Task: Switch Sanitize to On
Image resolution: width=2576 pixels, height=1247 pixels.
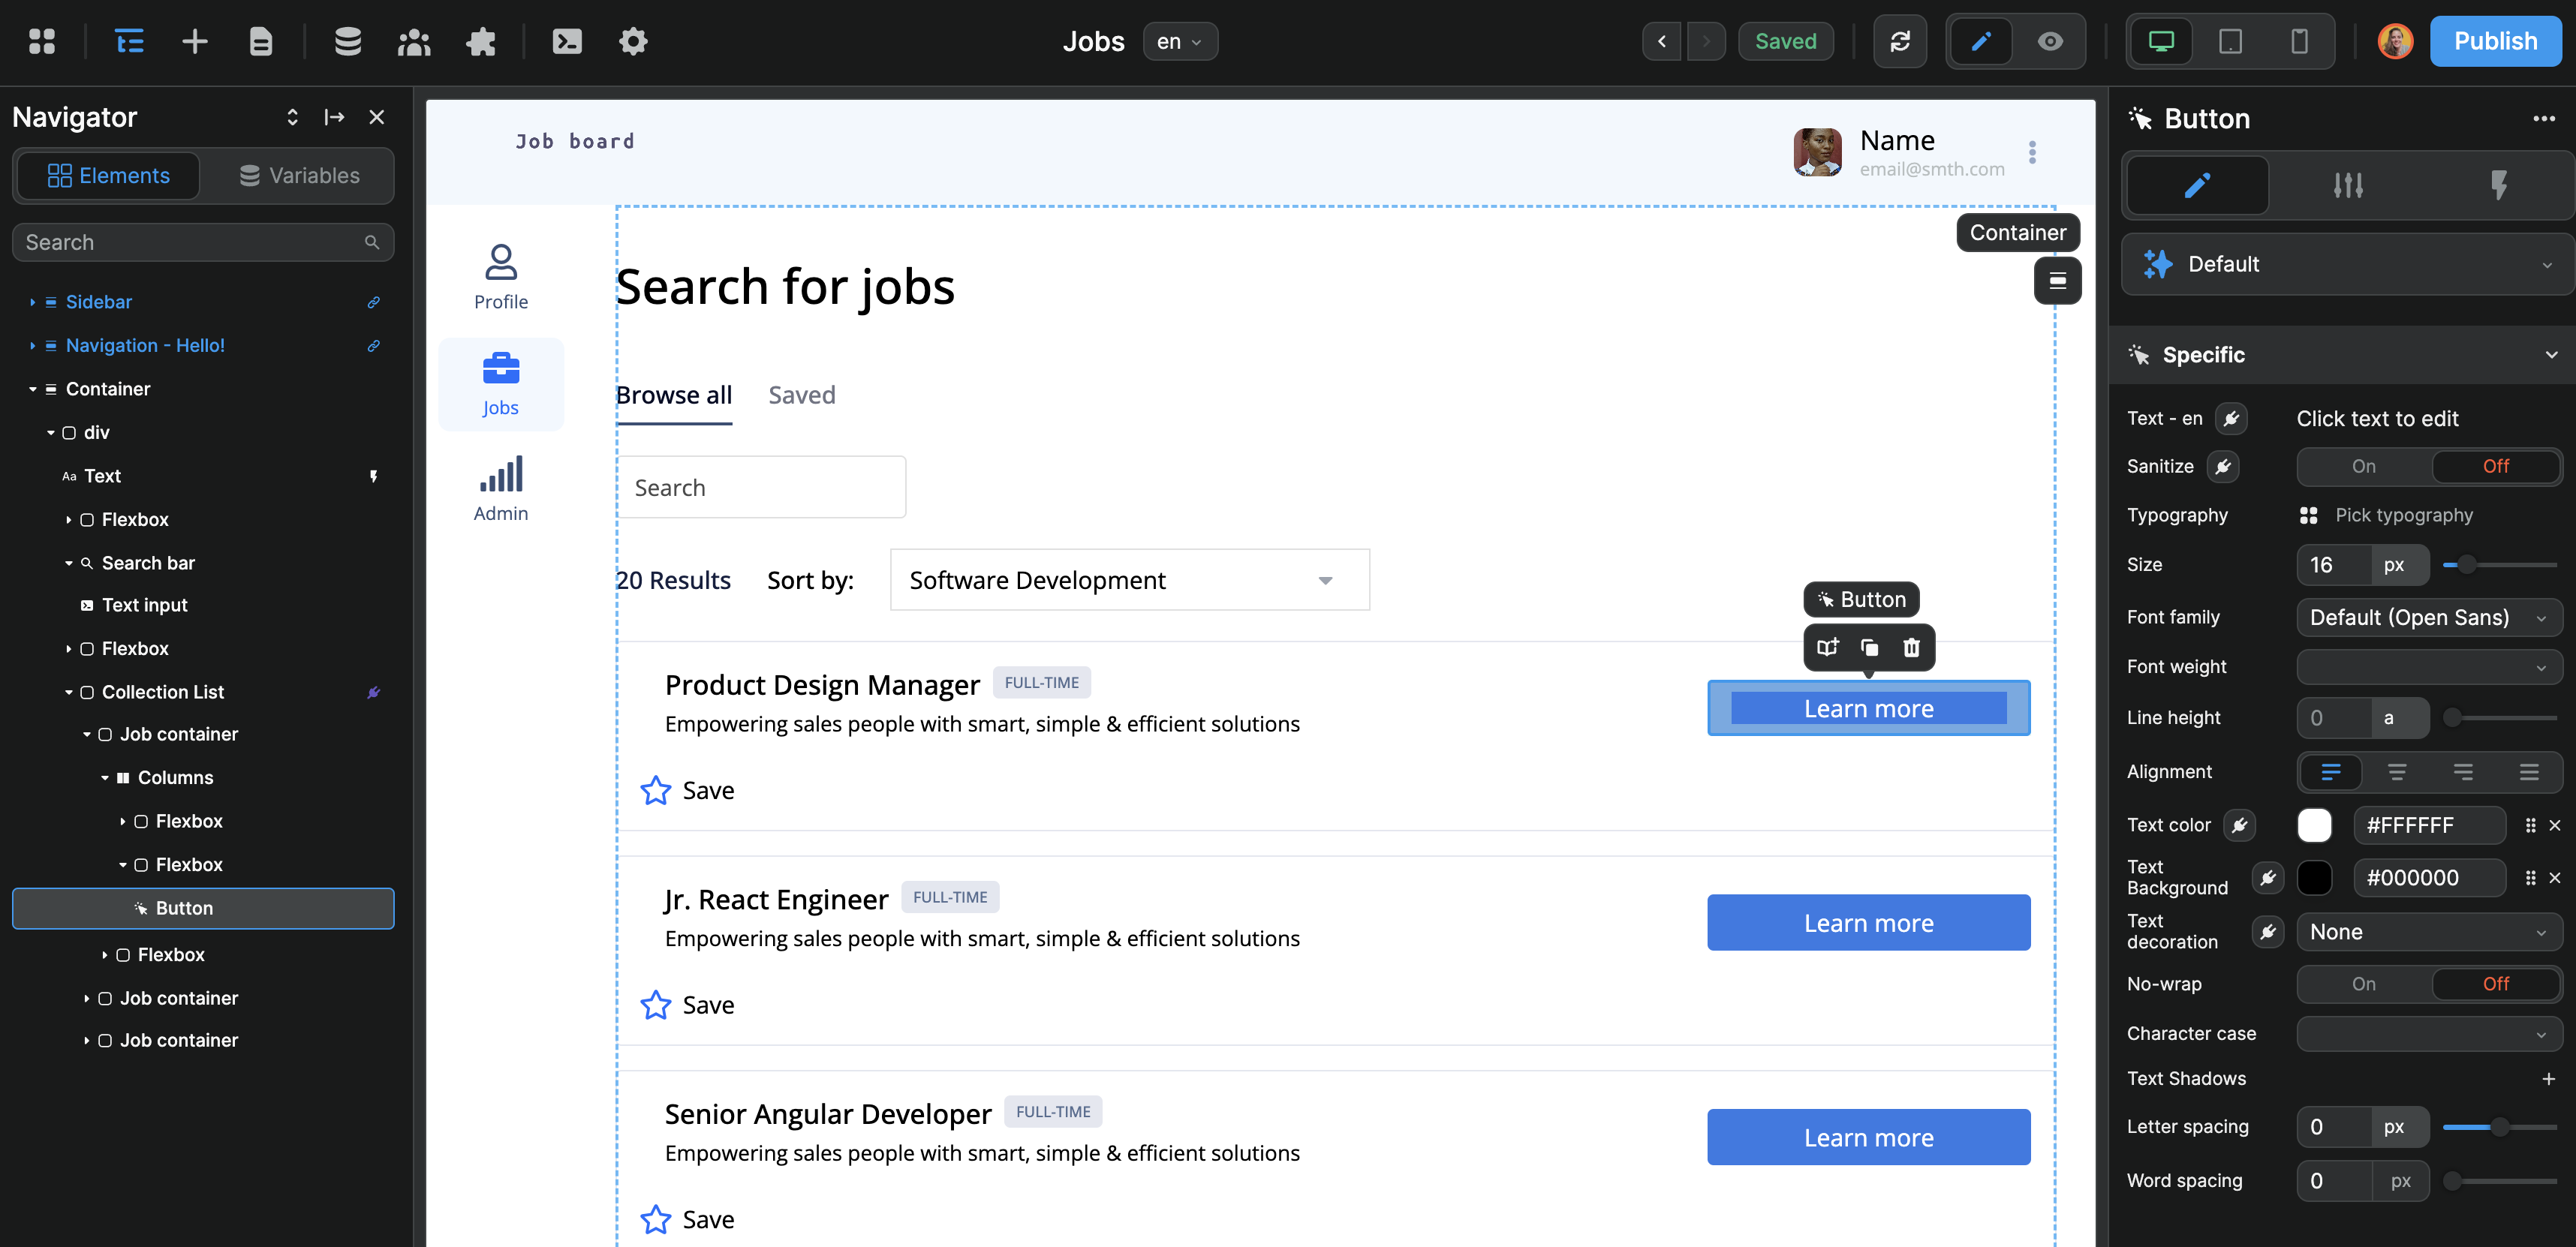Action: (x=2363, y=466)
